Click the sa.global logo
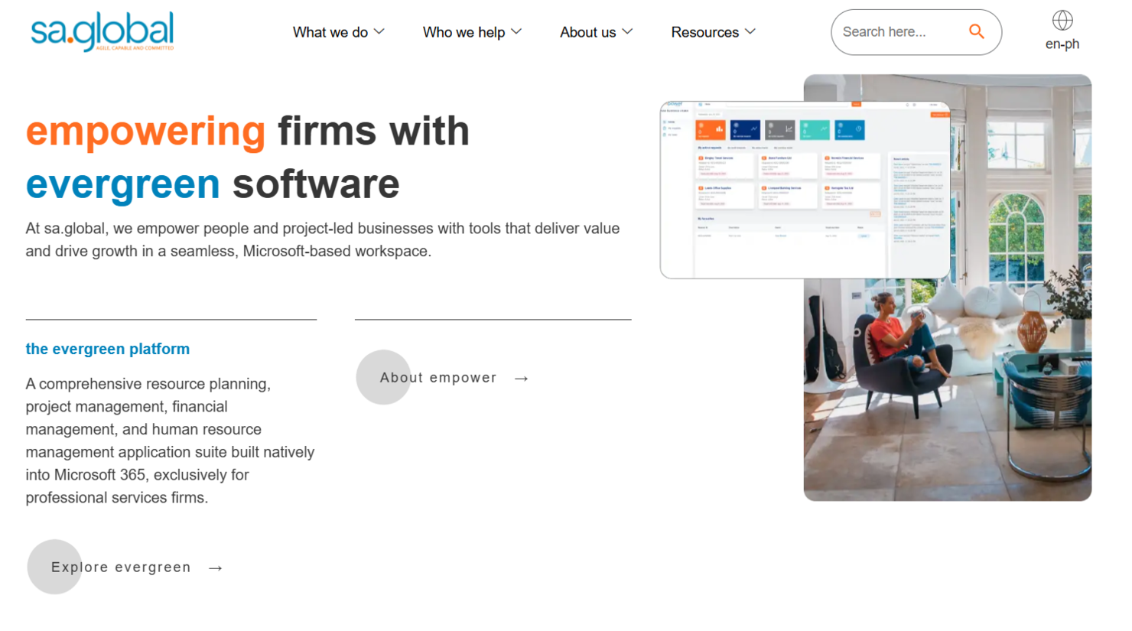 click(x=99, y=31)
